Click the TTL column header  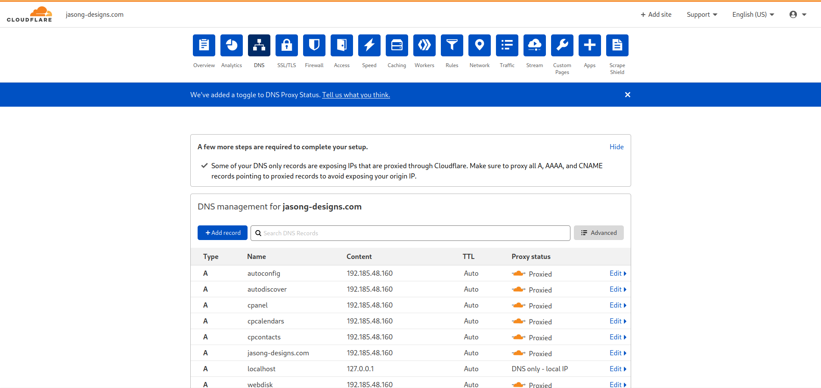(x=468, y=257)
